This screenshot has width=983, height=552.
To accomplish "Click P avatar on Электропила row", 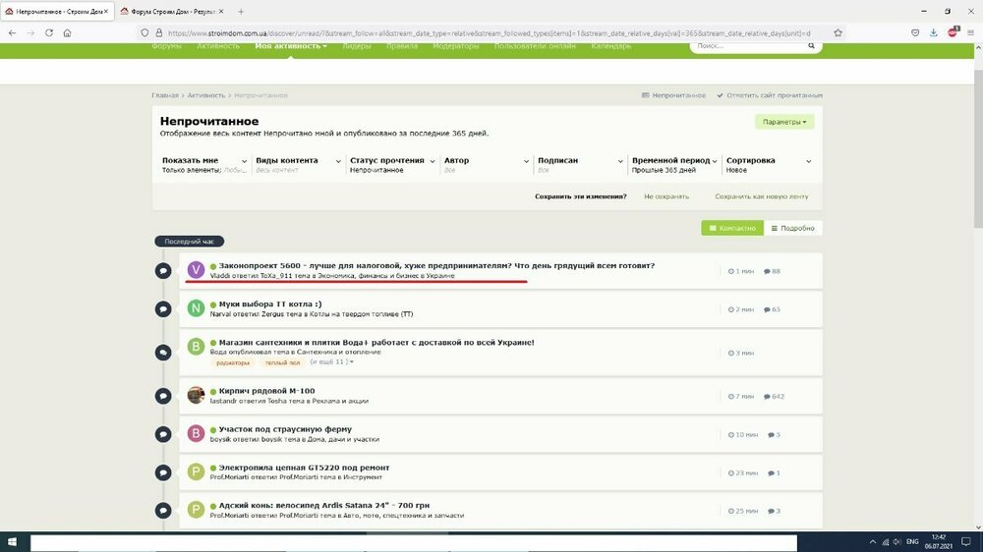I will point(196,471).
